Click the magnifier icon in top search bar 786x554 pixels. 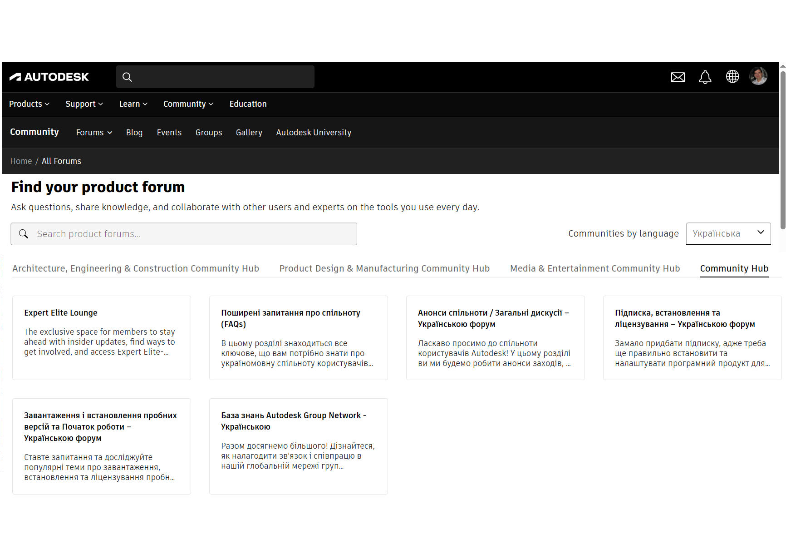tap(128, 77)
